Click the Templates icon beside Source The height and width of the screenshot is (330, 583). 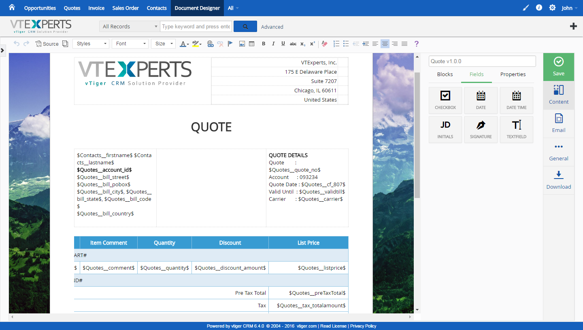(x=65, y=44)
